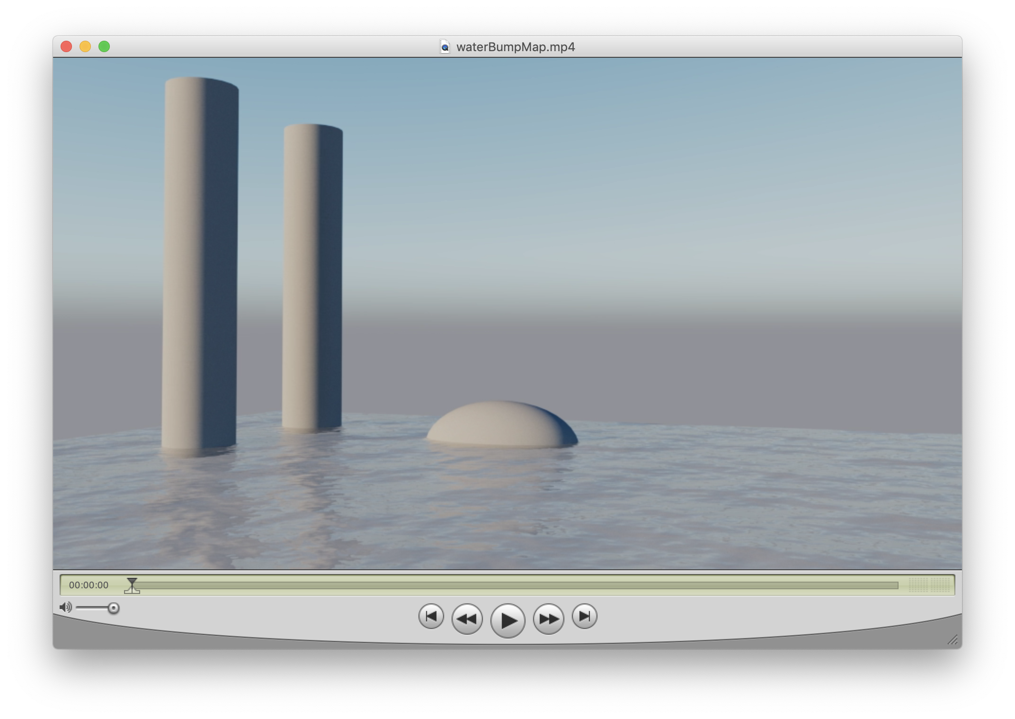Viewport: 1015px width, 719px height.
Task: Click the volume slider knob
Action: pos(113,608)
